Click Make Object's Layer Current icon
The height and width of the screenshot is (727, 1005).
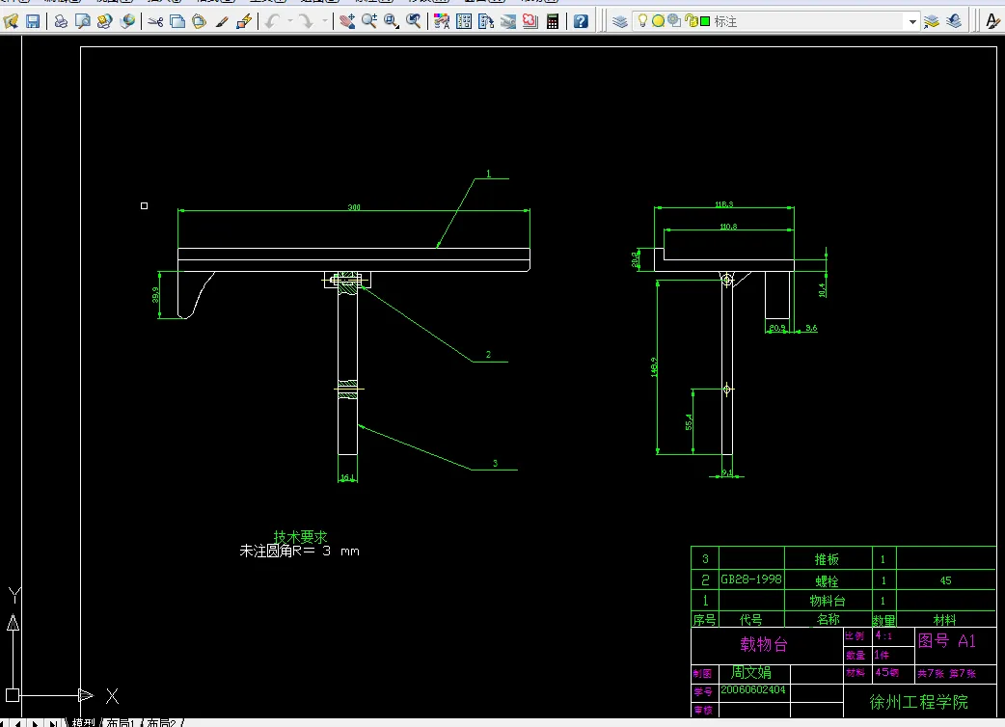[x=932, y=21]
